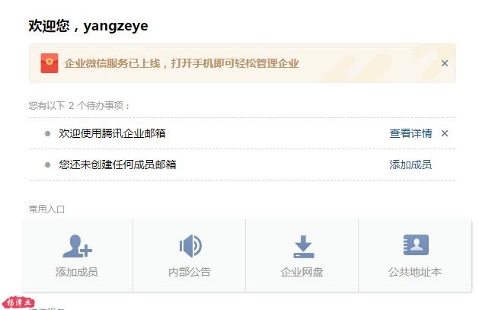Viewport: 479px width, 310px height.
Task: Click the 欢迎使用腾讯企业邮箱 to-do item
Action: tap(112, 133)
